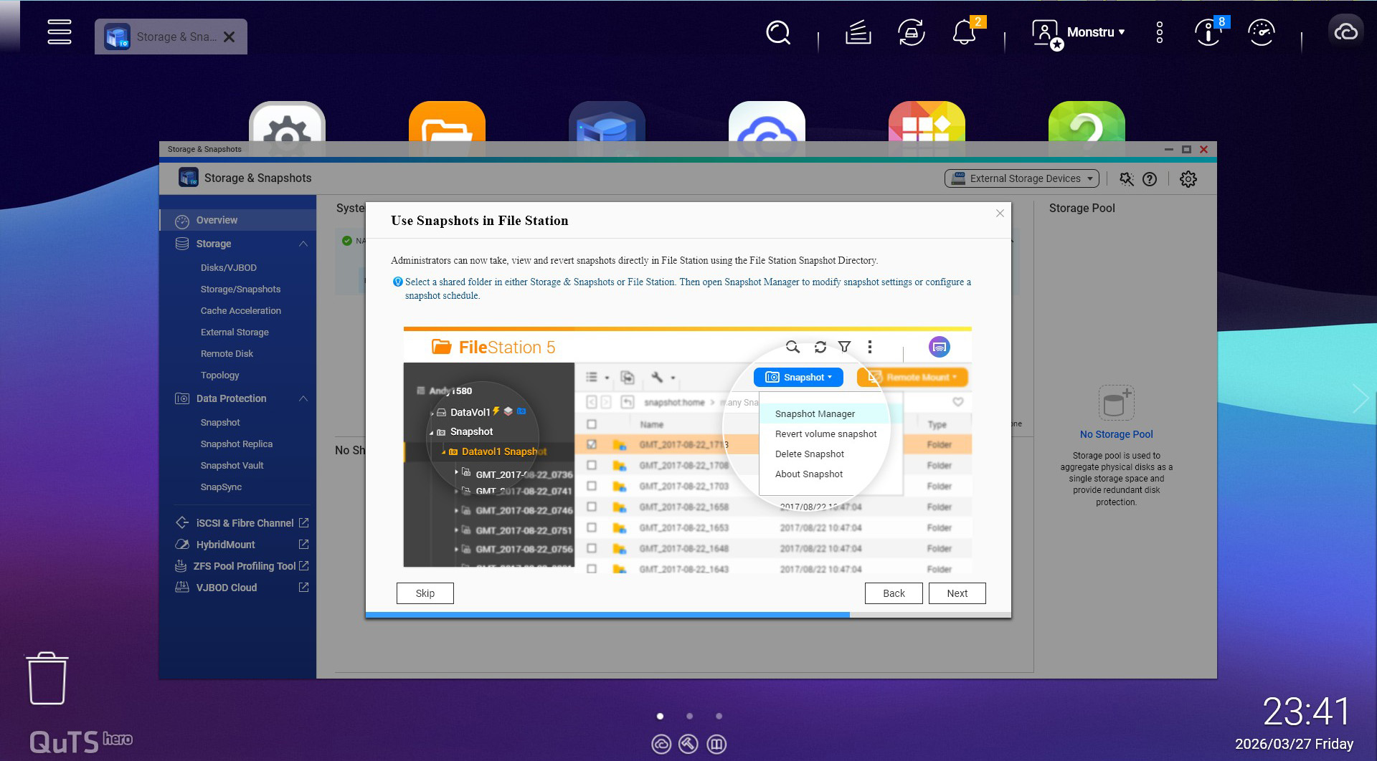The image size is (1377, 761).
Task: Select Overview in the sidebar
Action: pos(217,220)
